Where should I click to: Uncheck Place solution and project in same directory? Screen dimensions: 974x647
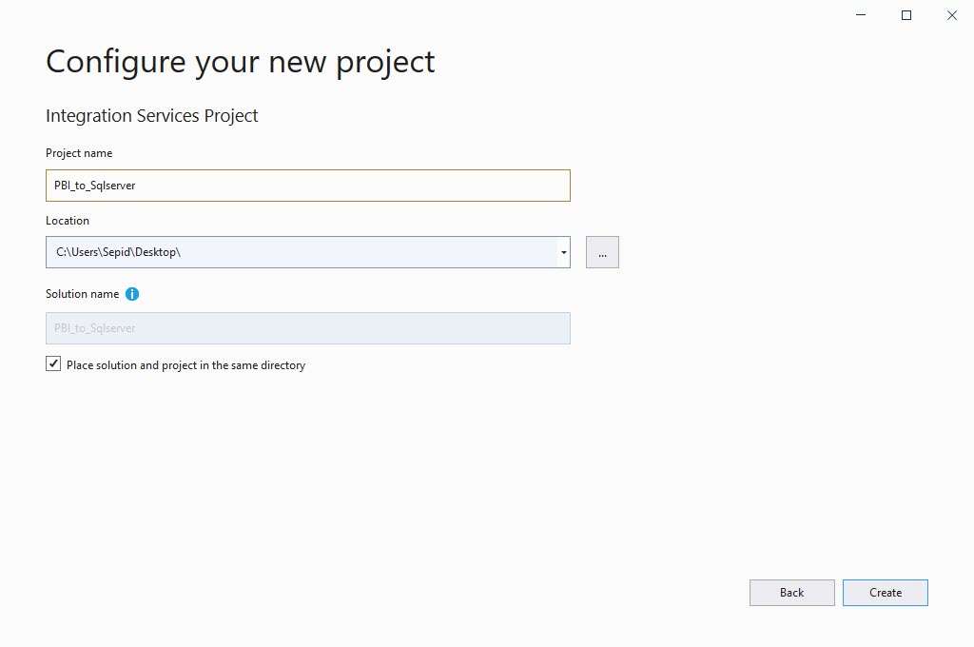53,364
